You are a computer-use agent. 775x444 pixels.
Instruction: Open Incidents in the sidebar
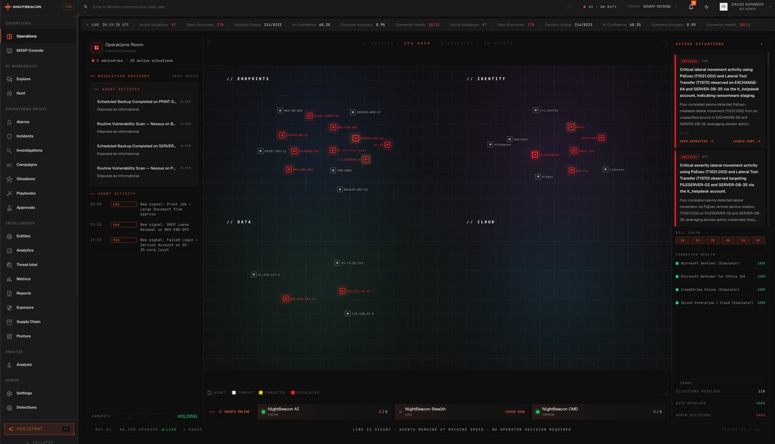(39, 136)
